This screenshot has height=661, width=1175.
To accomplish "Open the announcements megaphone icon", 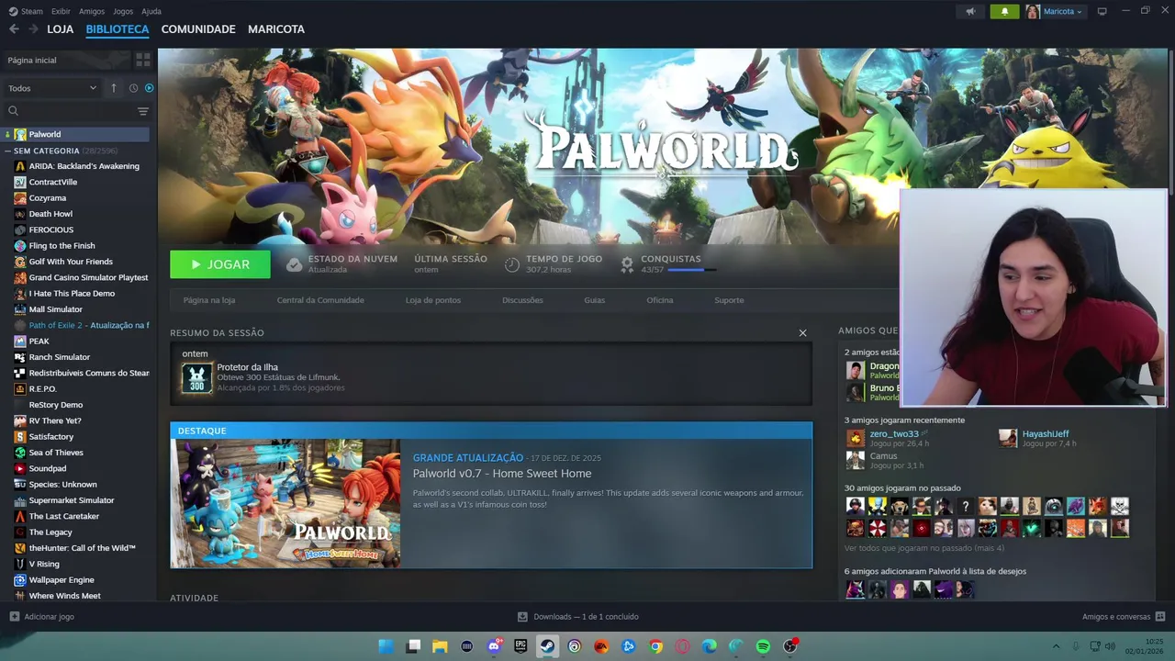I will (970, 12).
